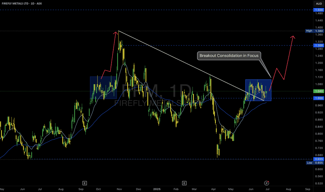Click the High 1.380 price label
Screen dimensions: 325x192
(x=315, y=31)
